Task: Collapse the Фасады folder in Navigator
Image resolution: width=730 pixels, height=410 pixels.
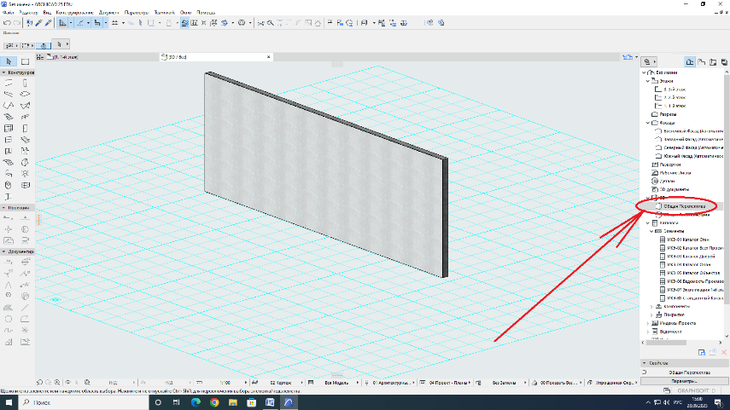Action: (648, 123)
